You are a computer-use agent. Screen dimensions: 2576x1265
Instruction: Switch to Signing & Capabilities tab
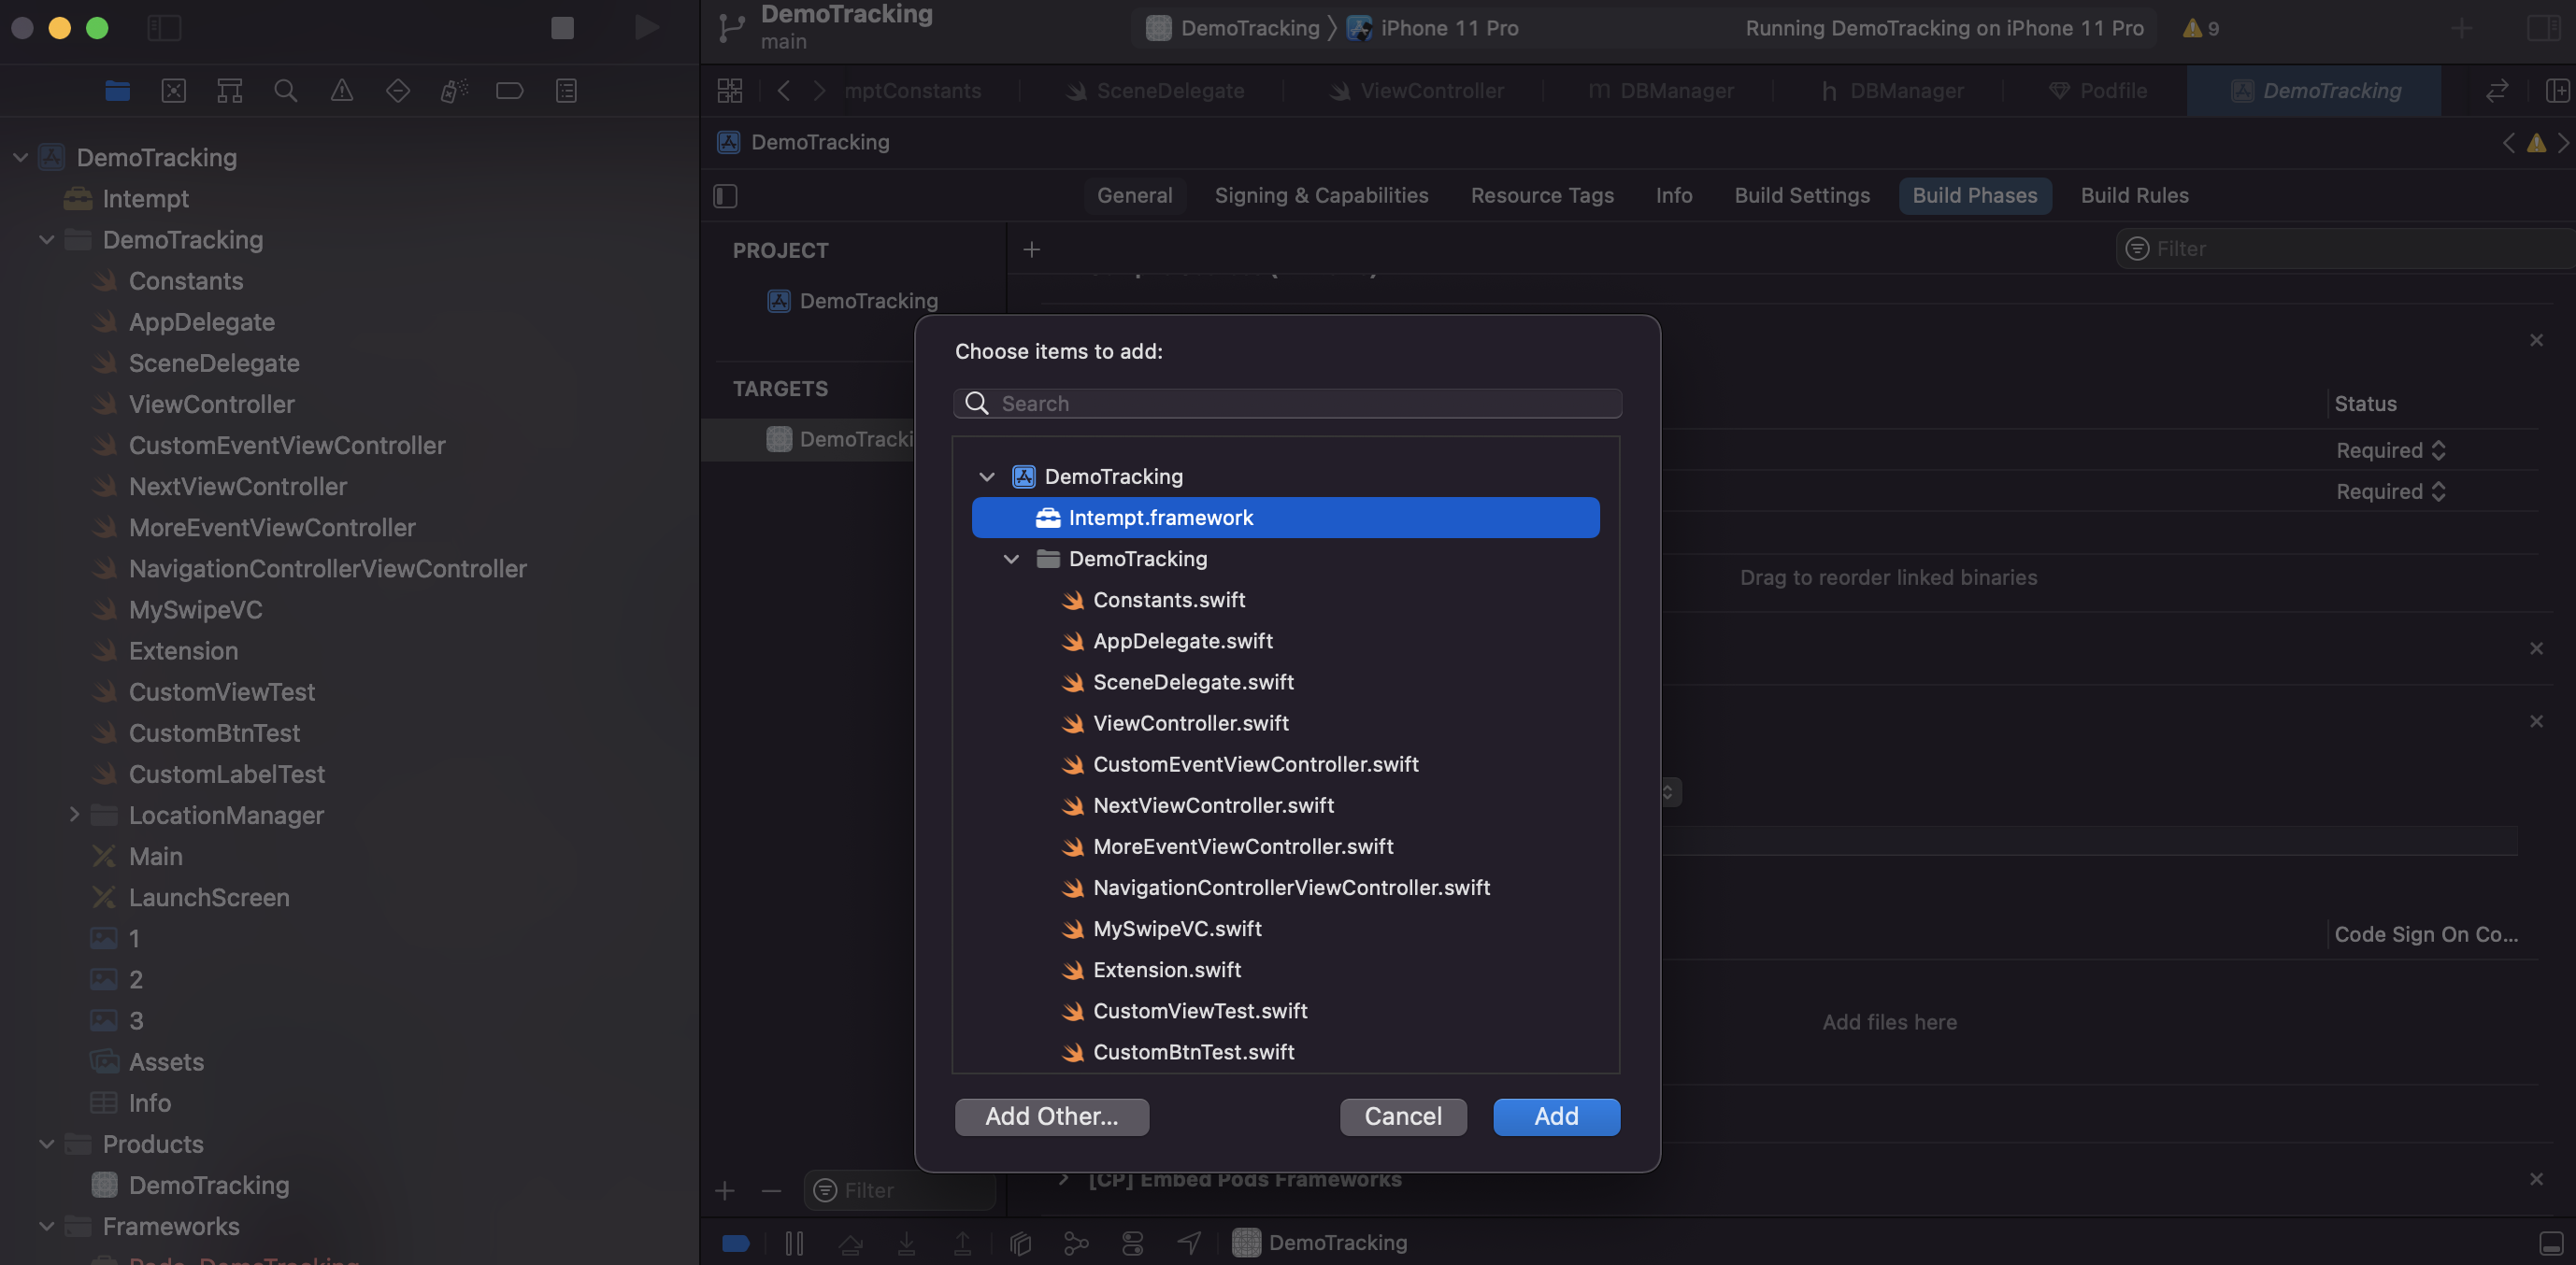[x=1321, y=196]
